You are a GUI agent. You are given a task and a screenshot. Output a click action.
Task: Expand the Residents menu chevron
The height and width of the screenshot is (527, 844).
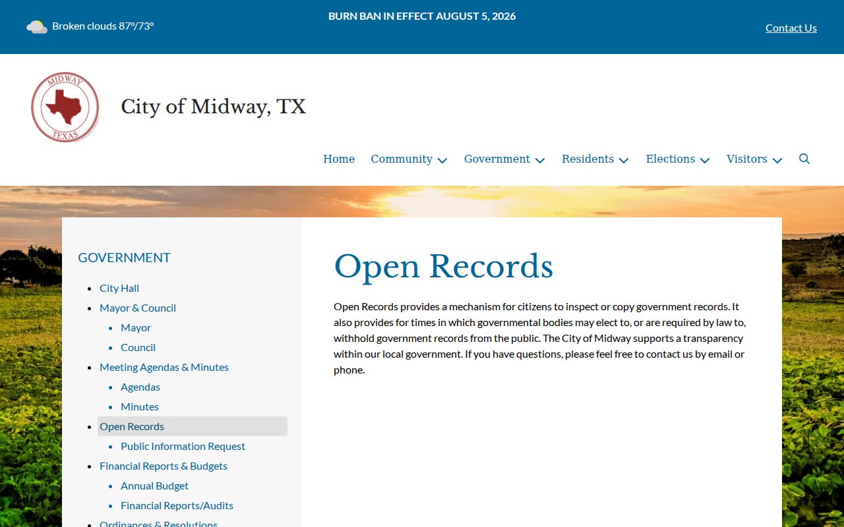[x=624, y=160]
